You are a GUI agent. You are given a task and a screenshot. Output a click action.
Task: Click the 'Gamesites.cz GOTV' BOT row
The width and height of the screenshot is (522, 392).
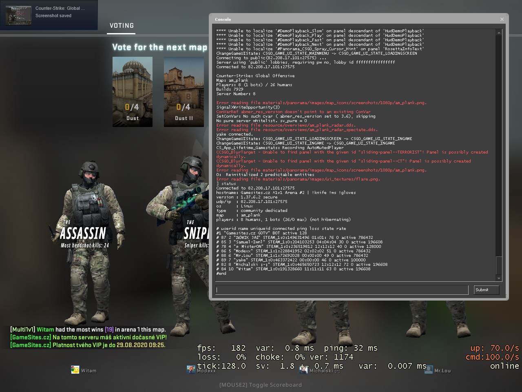pyautogui.click(x=261, y=233)
